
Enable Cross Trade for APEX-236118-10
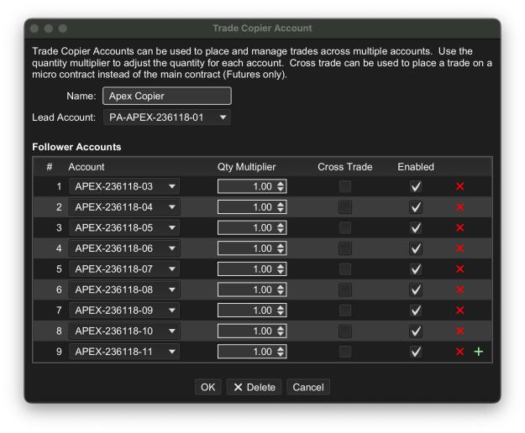(x=345, y=331)
